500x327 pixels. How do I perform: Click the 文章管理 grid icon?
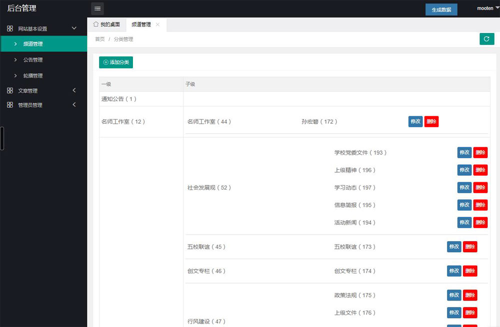pos(10,91)
